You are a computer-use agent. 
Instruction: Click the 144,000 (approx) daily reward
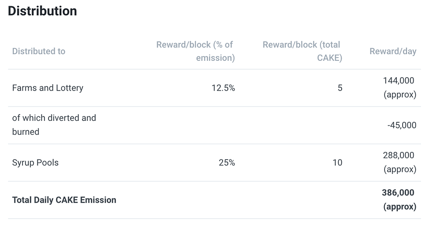pyautogui.click(x=399, y=88)
